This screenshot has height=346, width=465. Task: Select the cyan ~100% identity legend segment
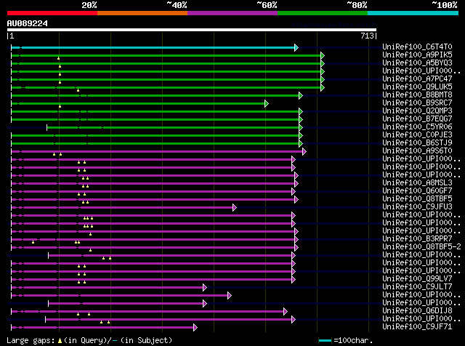click(x=413, y=13)
